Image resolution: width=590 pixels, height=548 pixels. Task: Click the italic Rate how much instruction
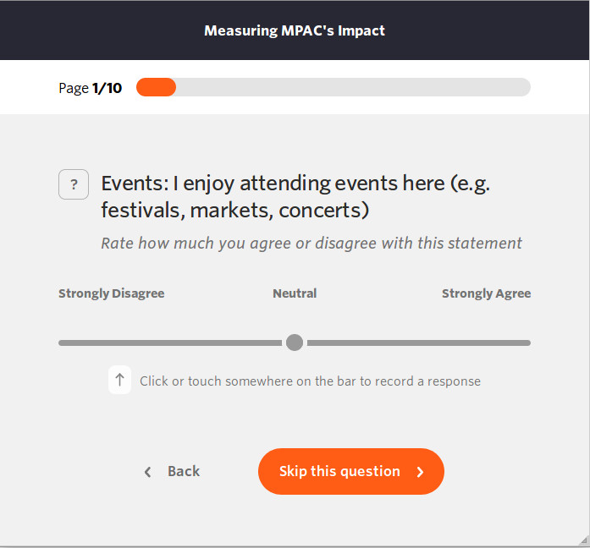(312, 244)
